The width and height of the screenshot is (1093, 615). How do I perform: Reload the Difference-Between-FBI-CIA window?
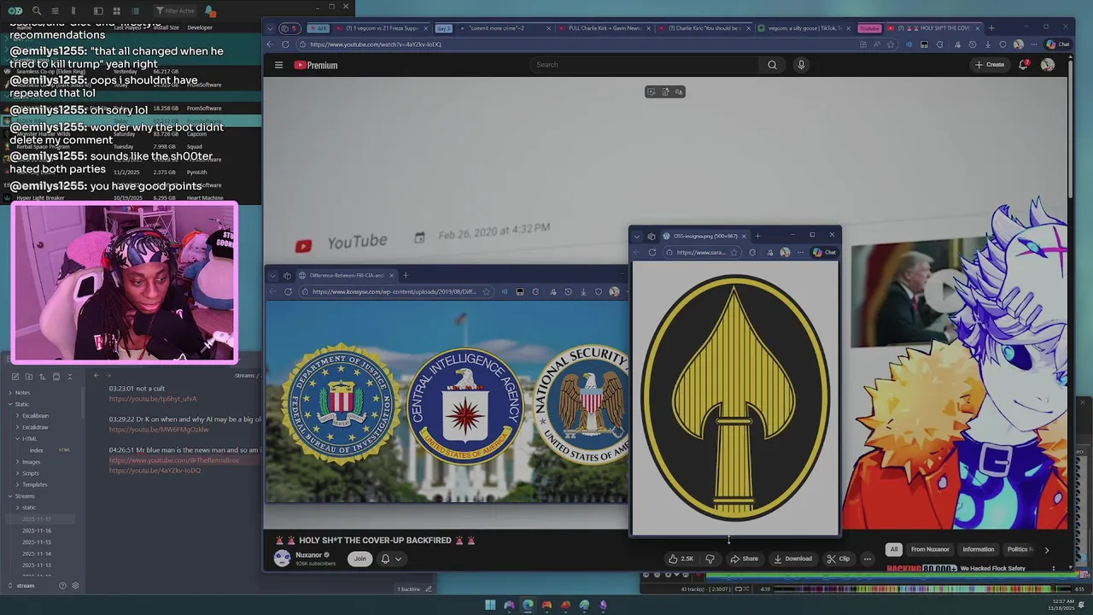pos(288,291)
